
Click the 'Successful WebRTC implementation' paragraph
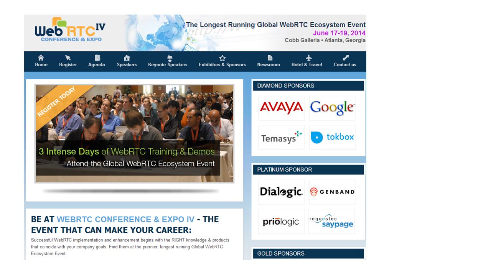[130, 247]
